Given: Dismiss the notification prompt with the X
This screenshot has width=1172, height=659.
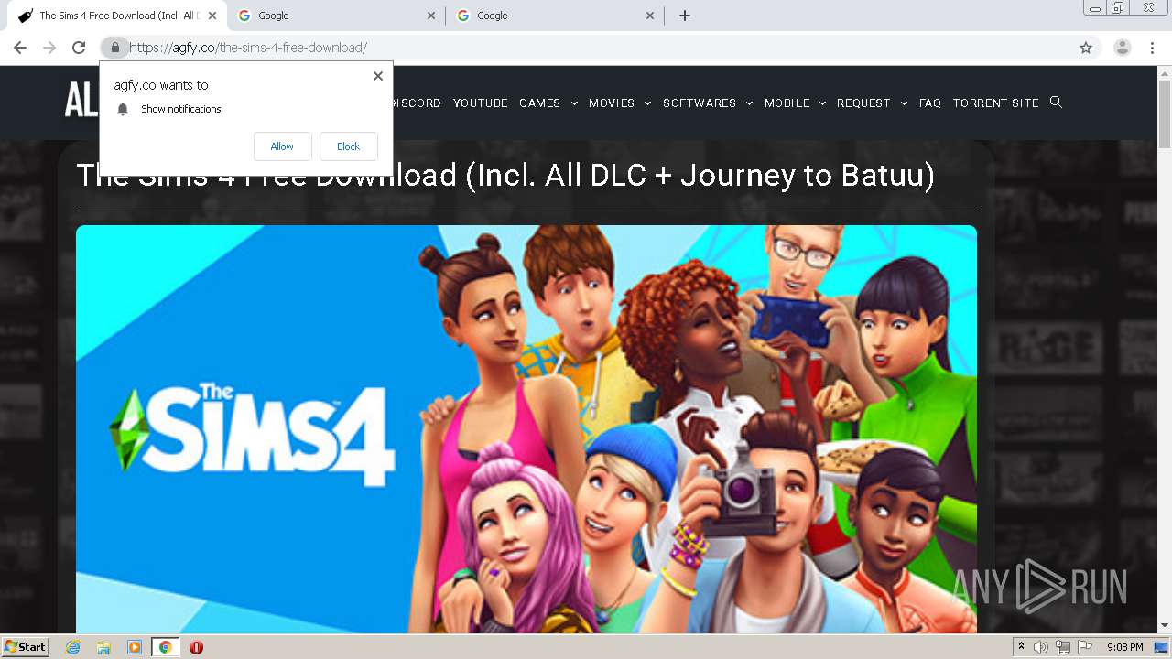Looking at the screenshot, I should coord(378,76).
